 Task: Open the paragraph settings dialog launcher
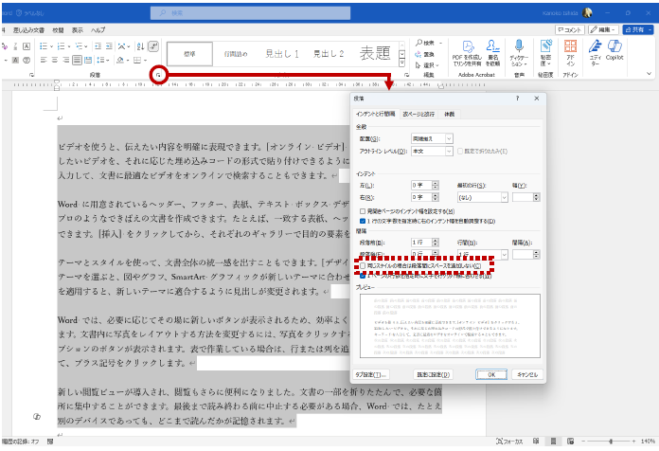coord(159,74)
